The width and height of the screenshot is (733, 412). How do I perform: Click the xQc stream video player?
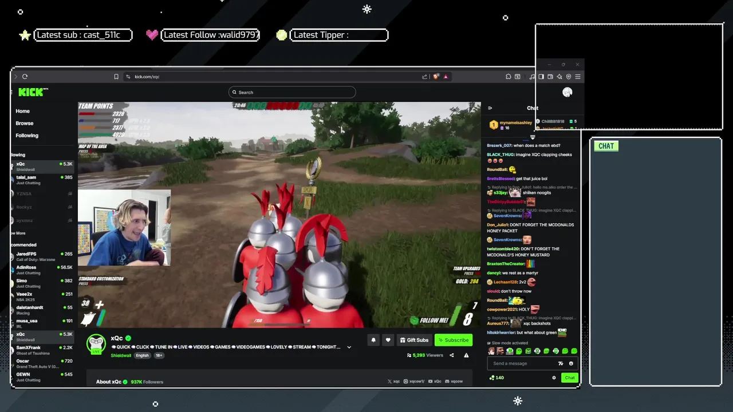pyautogui.click(x=279, y=215)
